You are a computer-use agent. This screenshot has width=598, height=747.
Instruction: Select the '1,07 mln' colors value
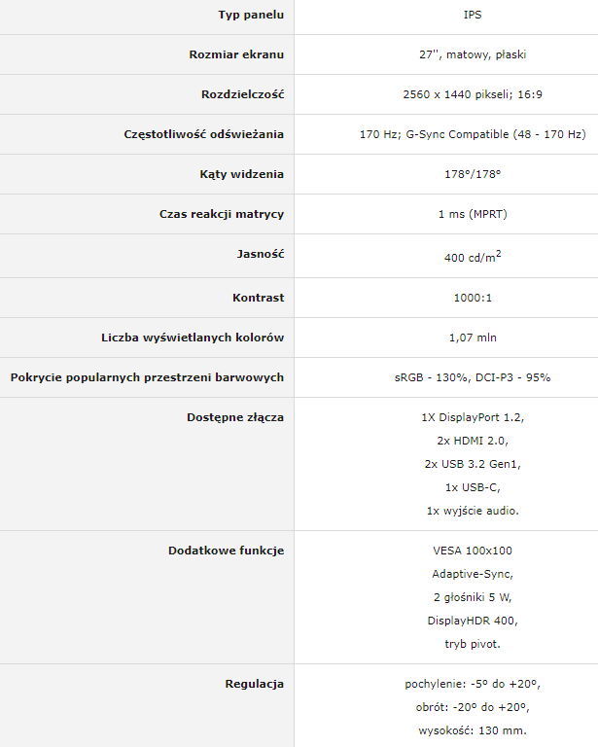point(473,338)
